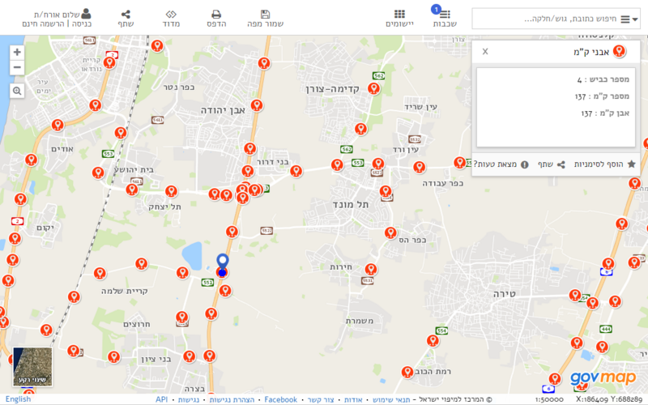The image size is (648, 405).
Task: Select the מספר כביש : 4 text
Action: coord(603,79)
